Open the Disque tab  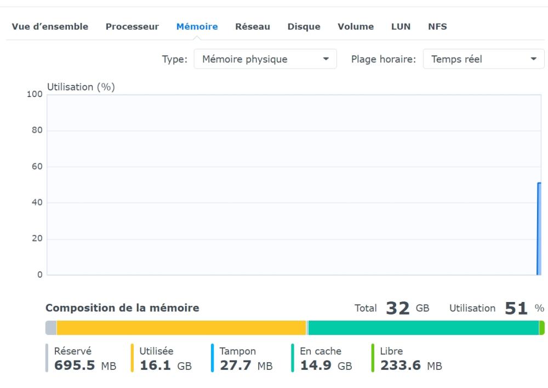click(x=304, y=26)
